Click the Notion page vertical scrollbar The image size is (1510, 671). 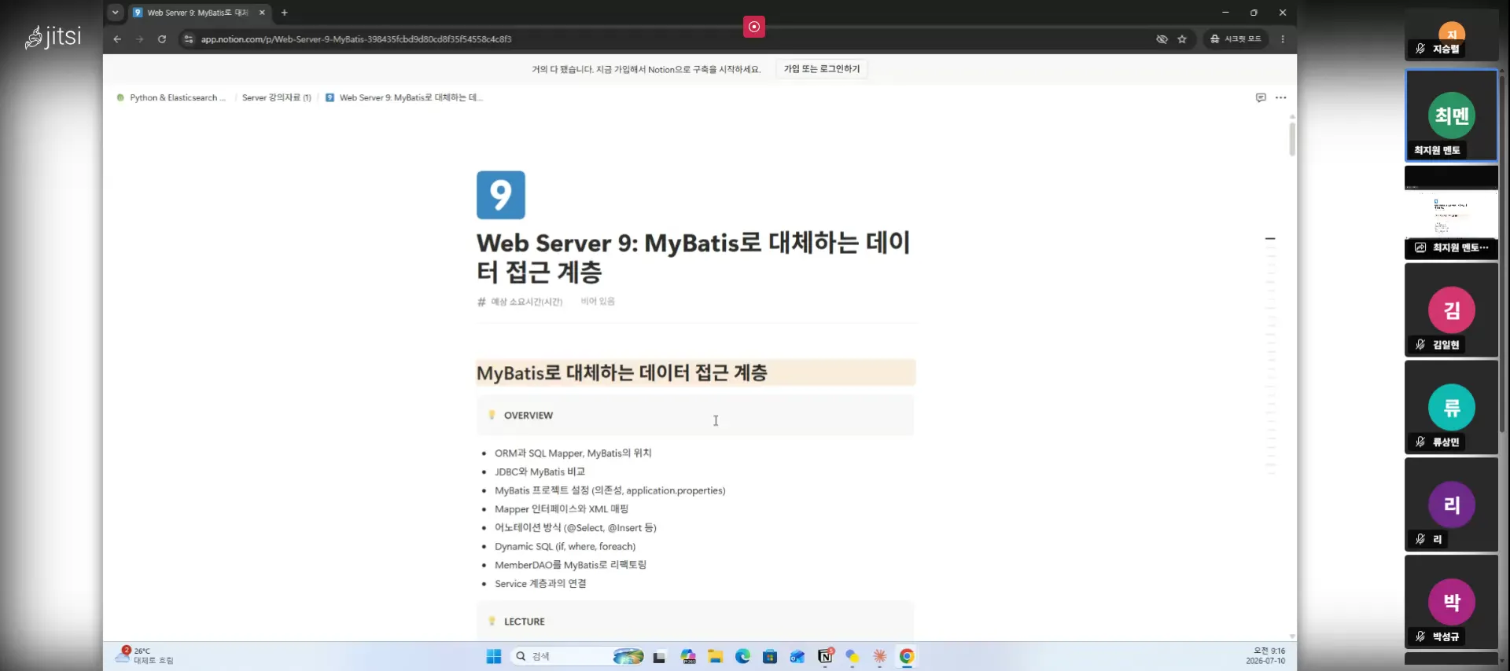point(1292,138)
